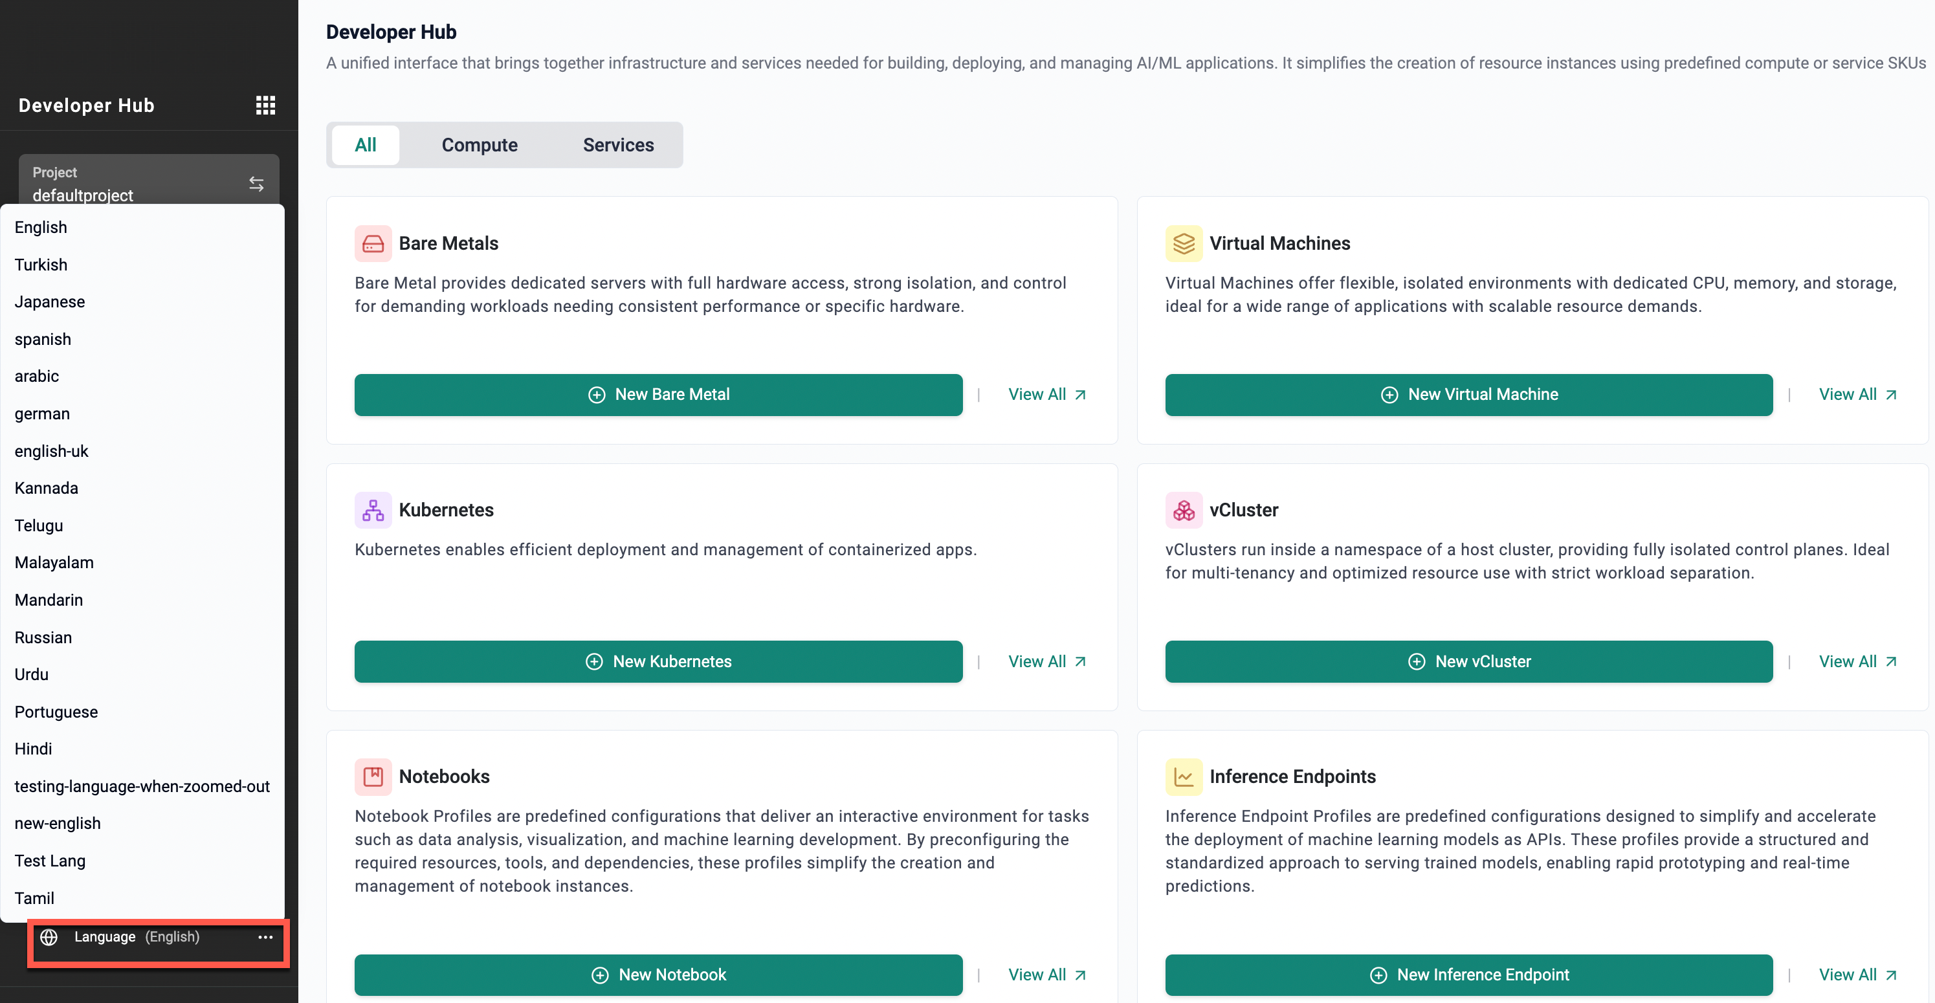Open View All for Kubernetes
The width and height of the screenshot is (1935, 1003).
1046,661
